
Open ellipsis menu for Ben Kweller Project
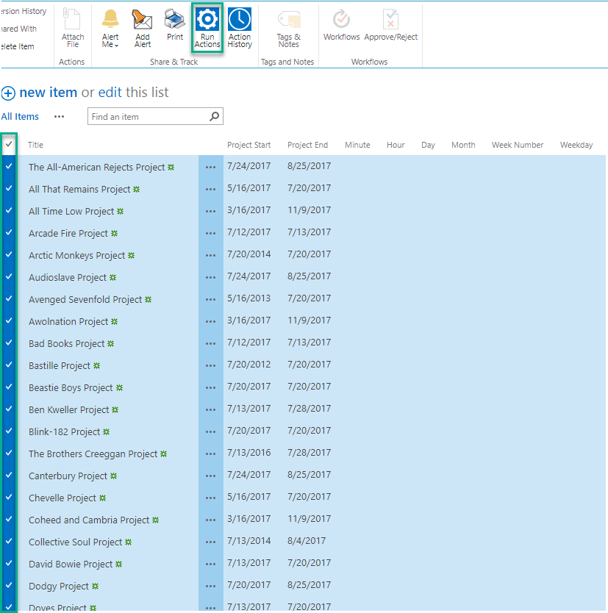coord(211,410)
